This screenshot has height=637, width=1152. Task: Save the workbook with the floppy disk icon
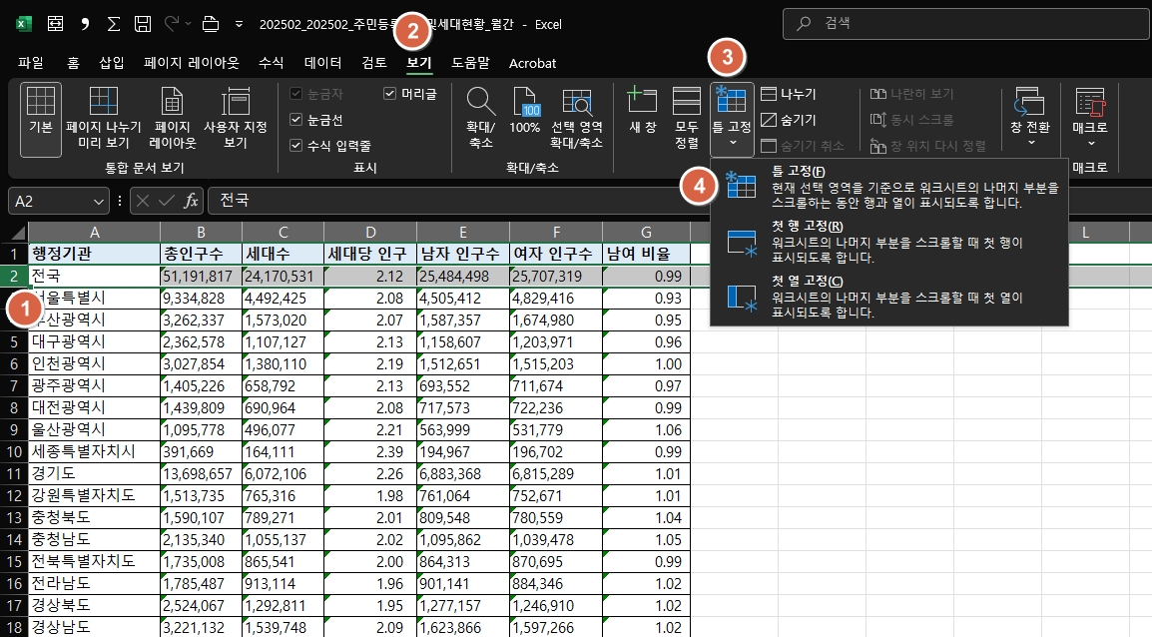pyautogui.click(x=143, y=24)
